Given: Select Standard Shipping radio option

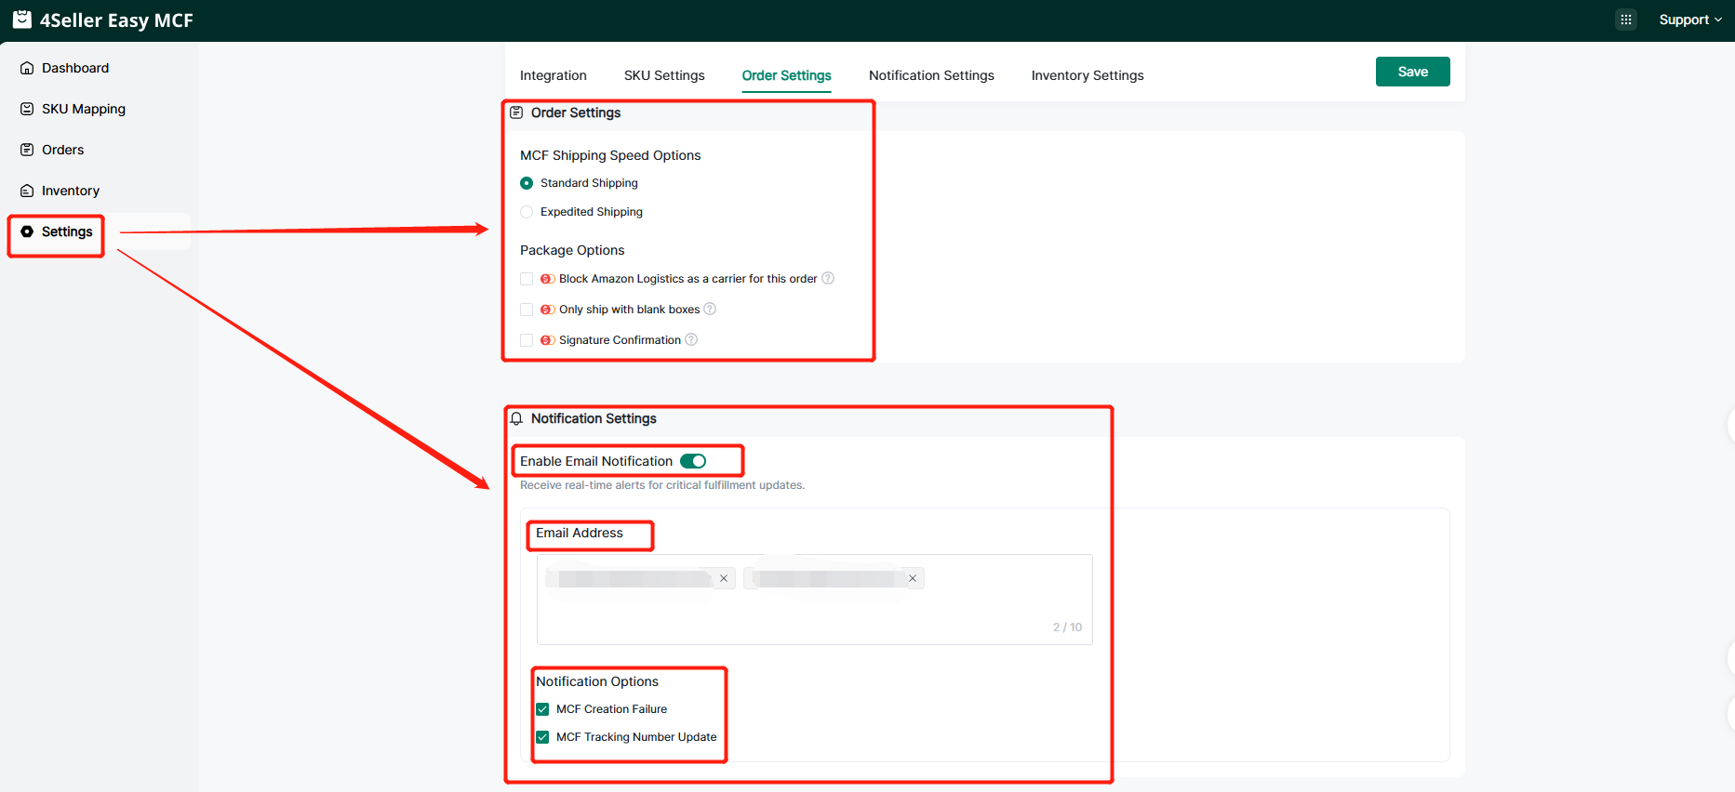Looking at the screenshot, I should point(527,183).
